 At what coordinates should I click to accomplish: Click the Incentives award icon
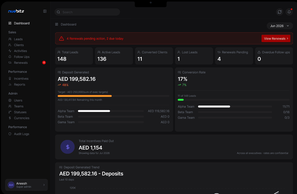point(10,79)
